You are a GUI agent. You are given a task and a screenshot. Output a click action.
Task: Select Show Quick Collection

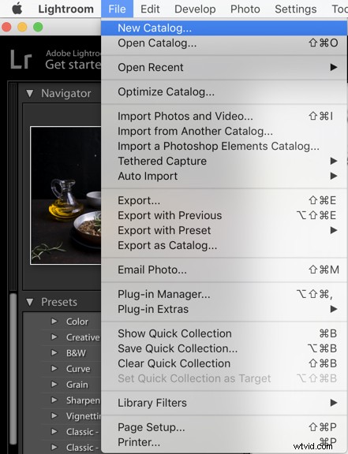click(x=224, y=333)
